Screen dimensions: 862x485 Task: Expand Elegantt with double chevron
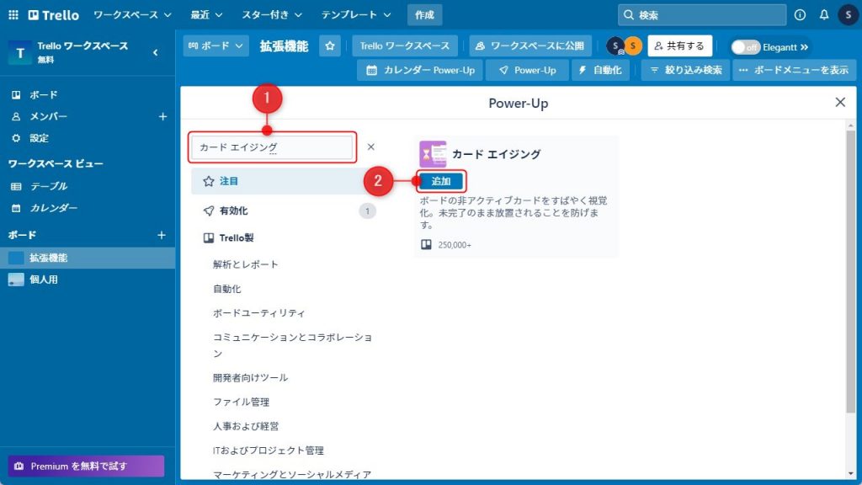point(804,47)
